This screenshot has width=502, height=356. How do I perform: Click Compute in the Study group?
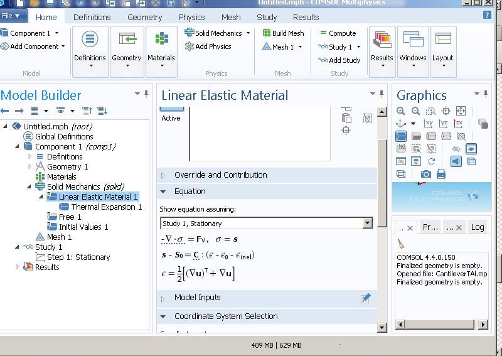pos(338,33)
